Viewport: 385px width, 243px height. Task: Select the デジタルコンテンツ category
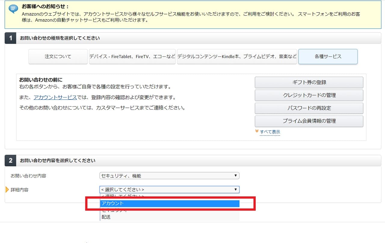pos(237,57)
